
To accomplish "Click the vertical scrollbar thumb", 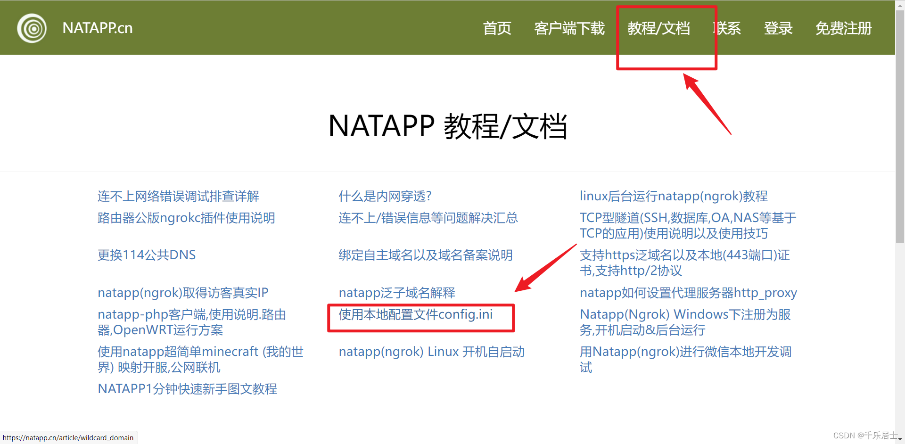I will point(900,126).
